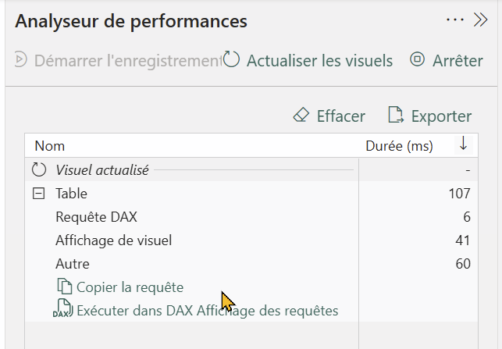Click the stop recording circle icon
This screenshot has height=349, width=502.
pyautogui.click(x=417, y=59)
